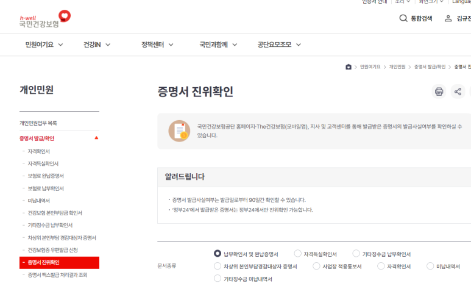The width and height of the screenshot is (471, 283).
Task: Select 자격득실확인서 radio option
Action: (297, 254)
